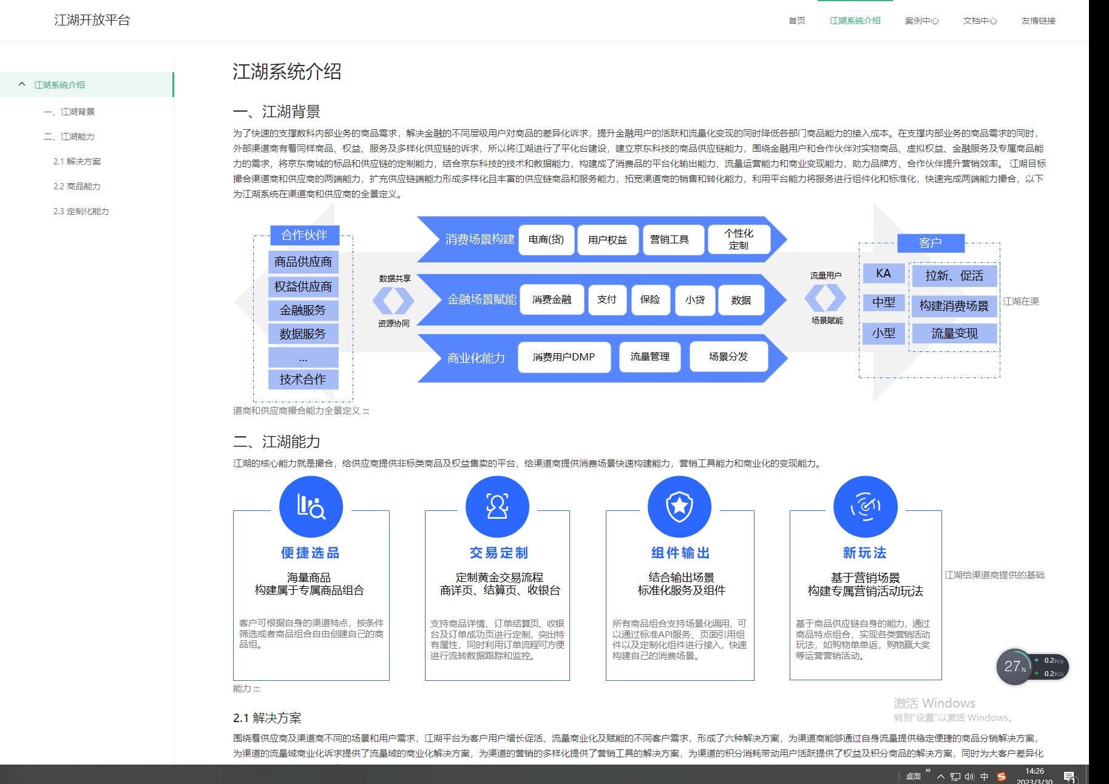Image resolution: width=1109 pixels, height=784 pixels.
Task: Jump to 二、江湖能力 in sidebar
Action: [69, 137]
